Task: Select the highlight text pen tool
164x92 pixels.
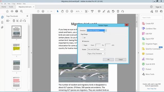Action: click(x=104, y=11)
